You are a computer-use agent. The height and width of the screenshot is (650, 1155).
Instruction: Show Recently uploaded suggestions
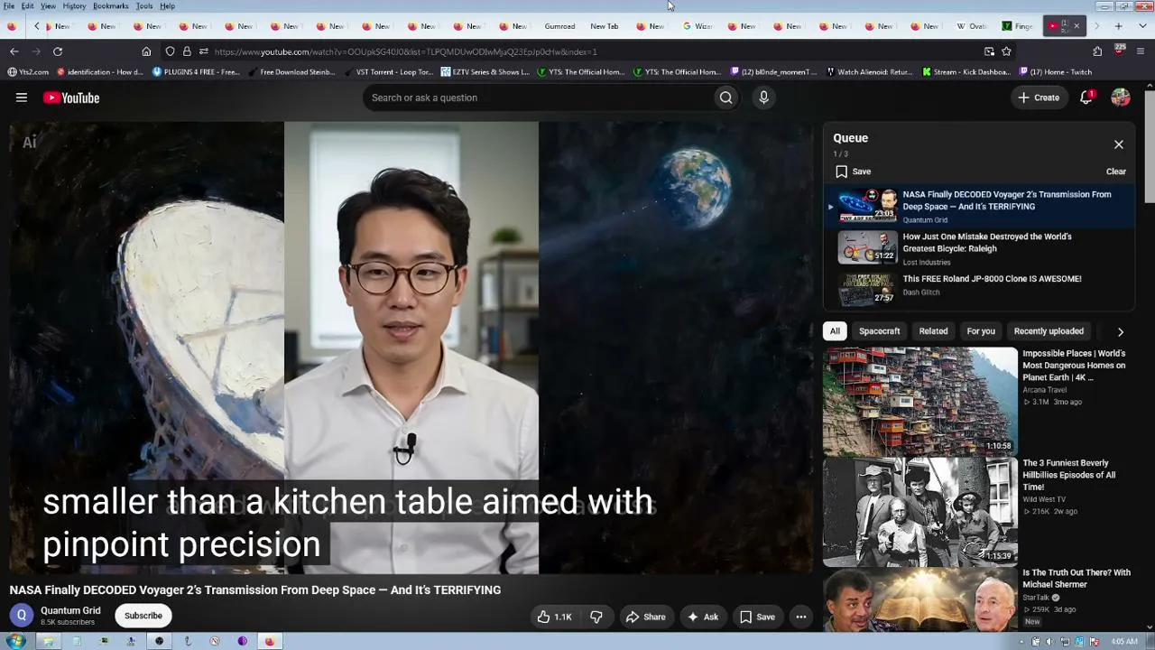pyautogui.click(x=1049, y=331)
